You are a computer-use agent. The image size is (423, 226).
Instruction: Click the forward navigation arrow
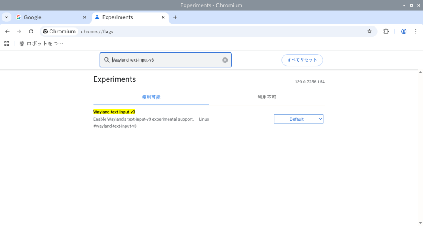pos(19,31)
